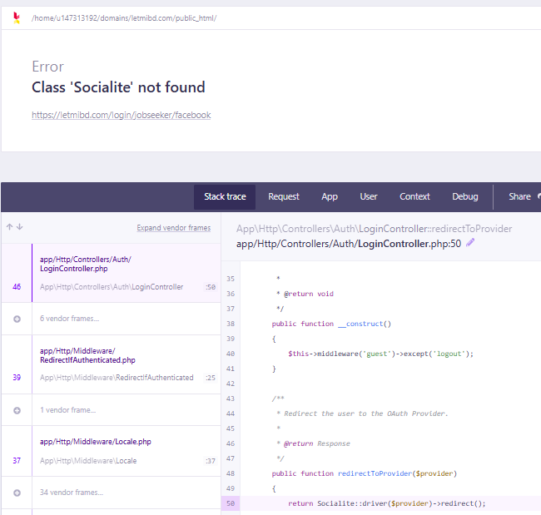Select the RedirectIfAuthenticated.php stack frame
Screen dimensions: 541x515
point(111,364)
